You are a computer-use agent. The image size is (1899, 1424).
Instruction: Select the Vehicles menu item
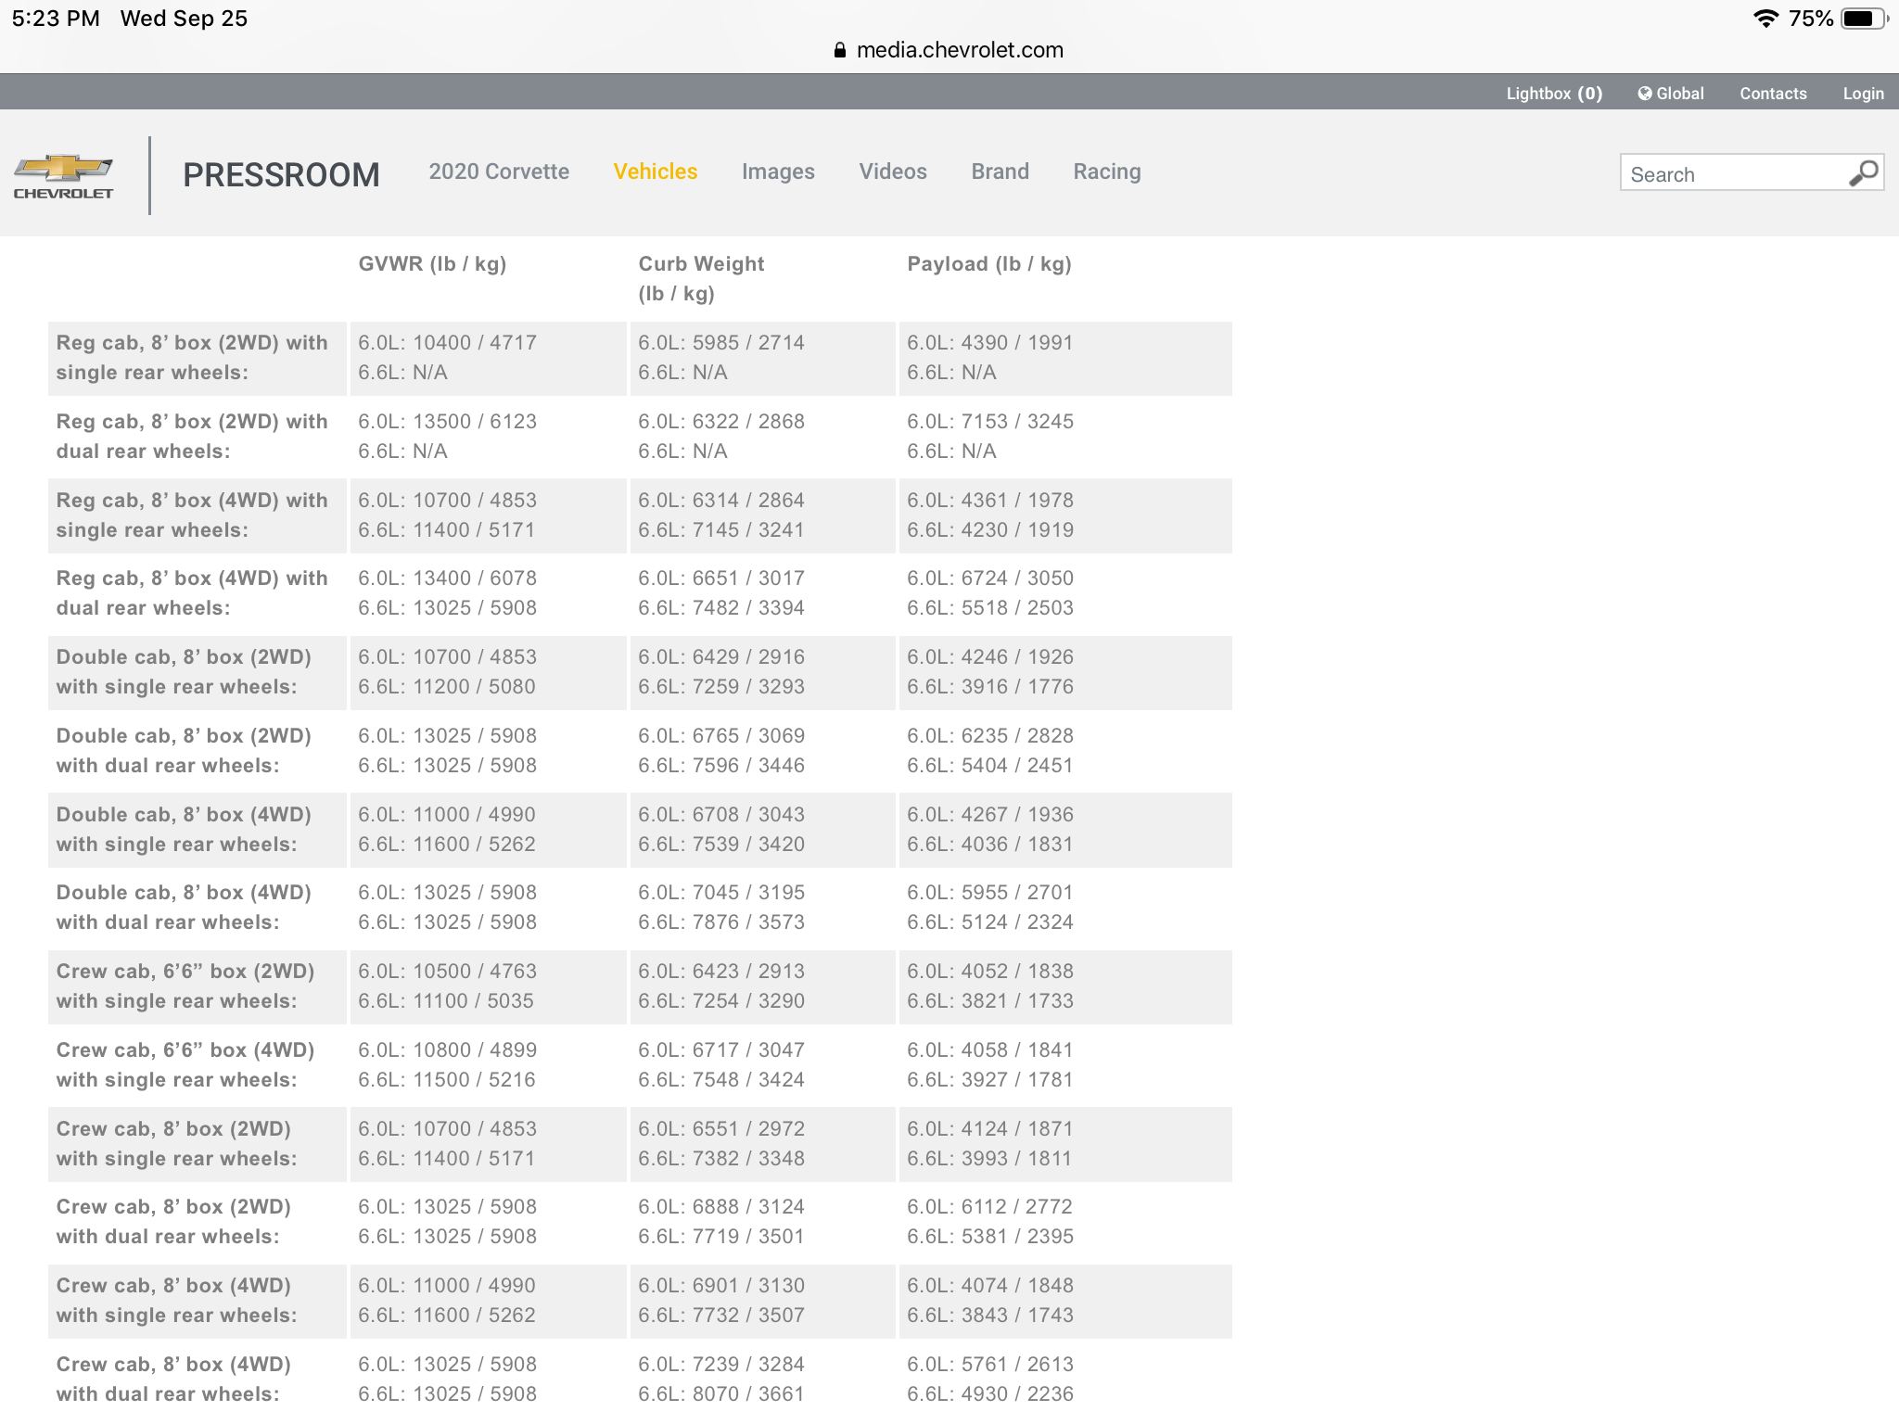pos(656,172)
